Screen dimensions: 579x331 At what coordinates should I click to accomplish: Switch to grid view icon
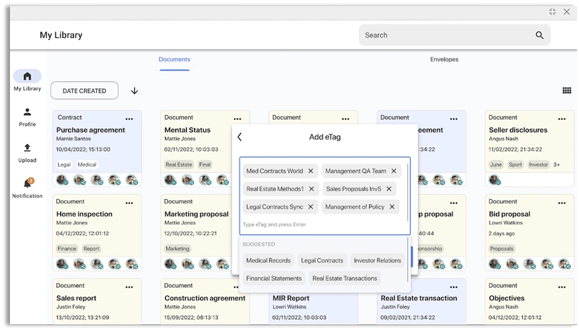tap(566, 91)
